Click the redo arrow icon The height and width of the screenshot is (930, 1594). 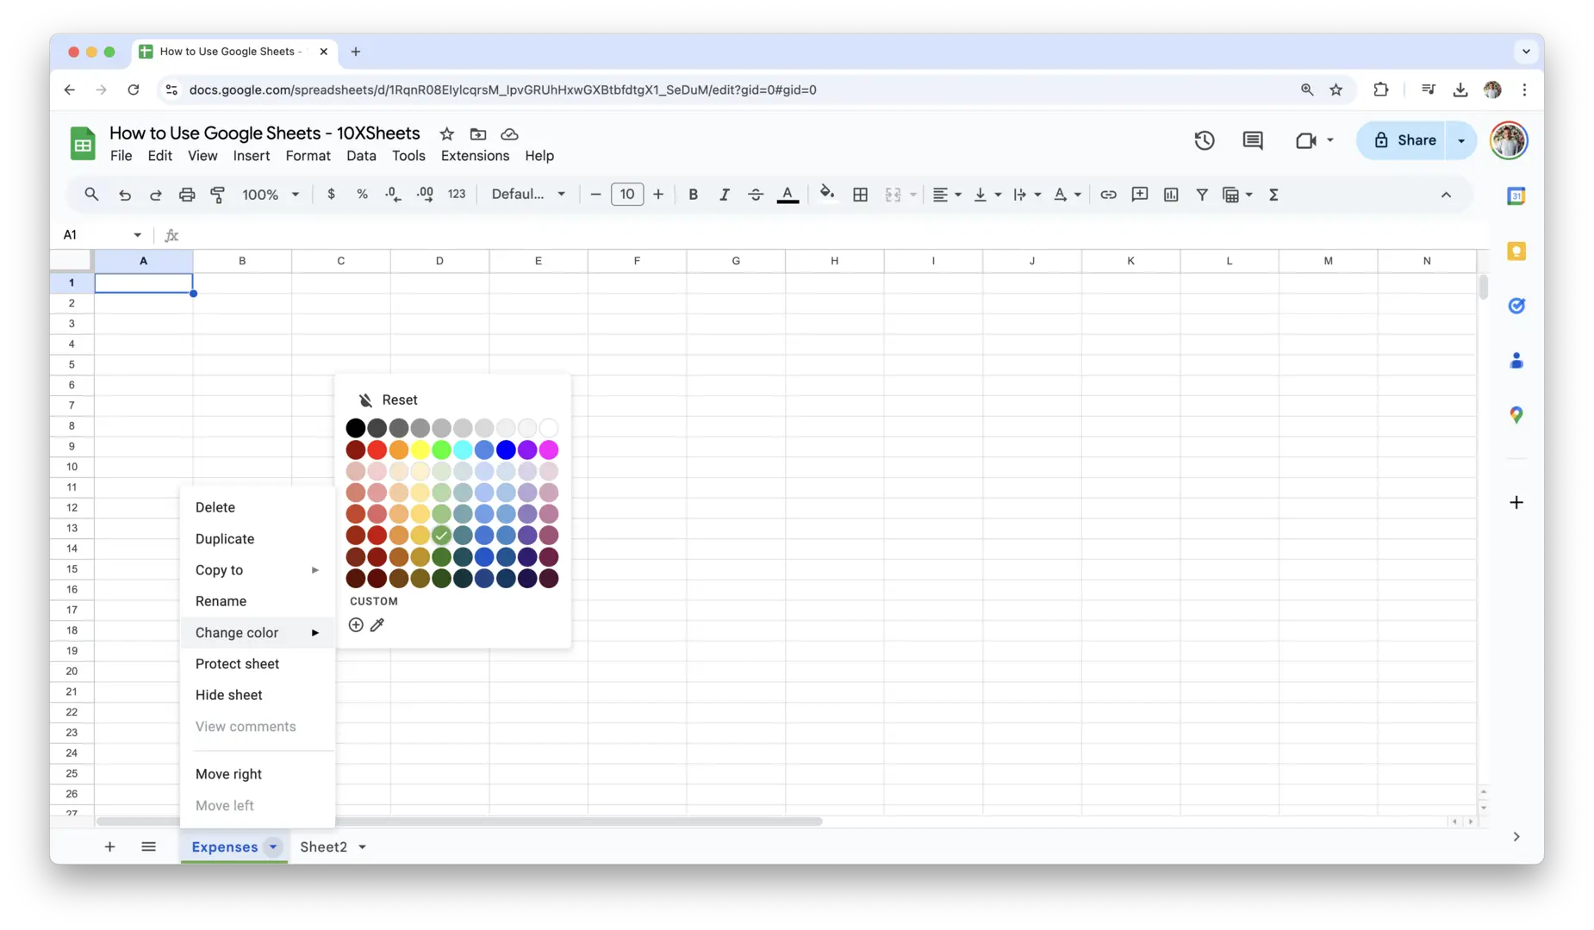(156, 195)
